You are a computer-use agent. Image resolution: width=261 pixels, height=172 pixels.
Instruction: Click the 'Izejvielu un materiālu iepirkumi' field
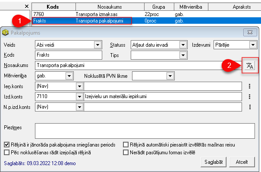coord(163,96)
